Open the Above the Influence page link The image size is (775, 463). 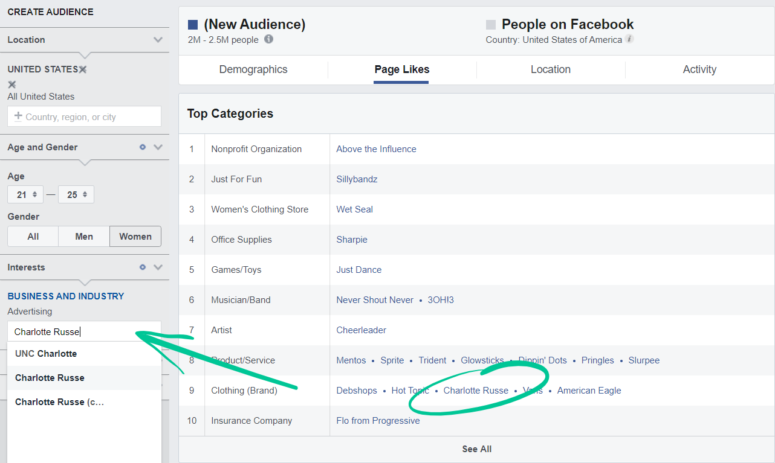376,149
